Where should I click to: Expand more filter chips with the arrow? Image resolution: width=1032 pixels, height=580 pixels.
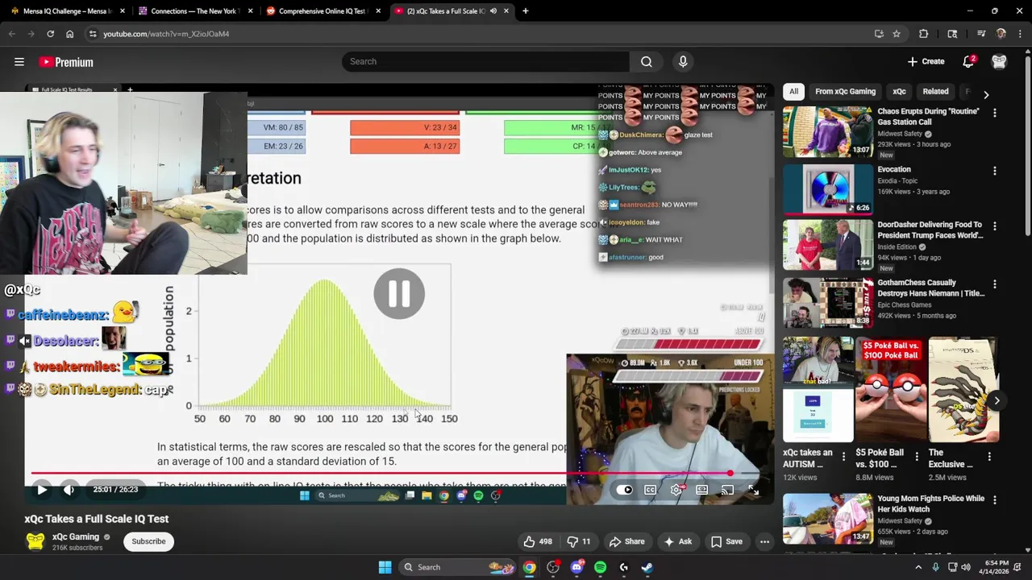pyautogui.click(x=986, y=94)
